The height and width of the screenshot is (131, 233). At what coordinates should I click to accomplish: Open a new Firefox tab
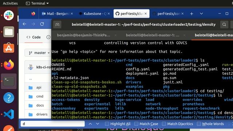(192, 14)
